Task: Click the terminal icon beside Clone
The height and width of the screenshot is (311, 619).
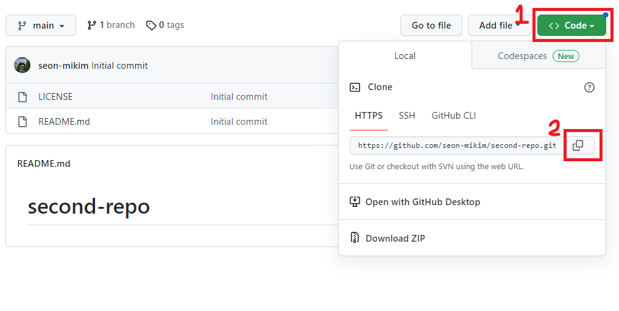Action: coord(355,87)
